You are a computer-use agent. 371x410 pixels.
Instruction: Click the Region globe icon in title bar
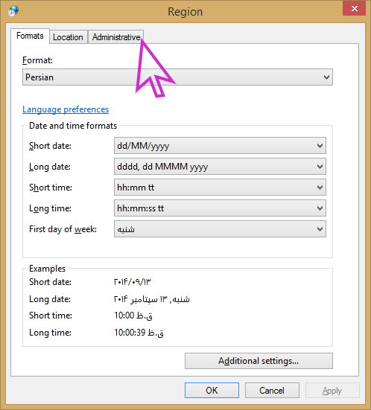[13, 11]
